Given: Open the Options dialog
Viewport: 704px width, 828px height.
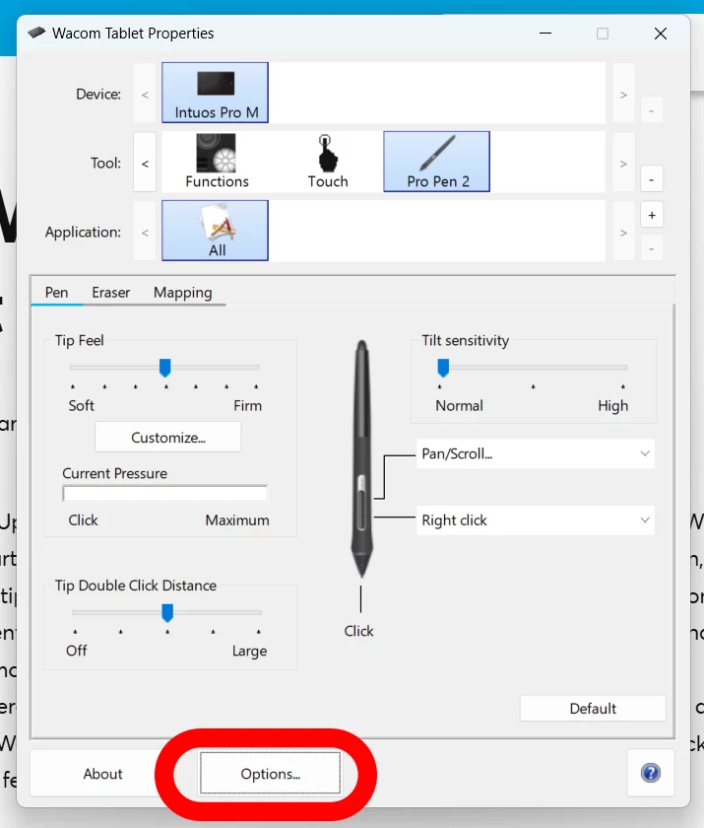Looking at the screenshot, I should 270,774.
